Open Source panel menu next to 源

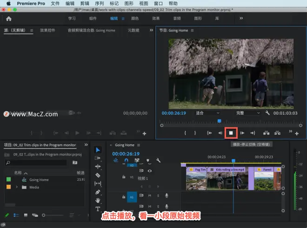(x=32, y=31)
